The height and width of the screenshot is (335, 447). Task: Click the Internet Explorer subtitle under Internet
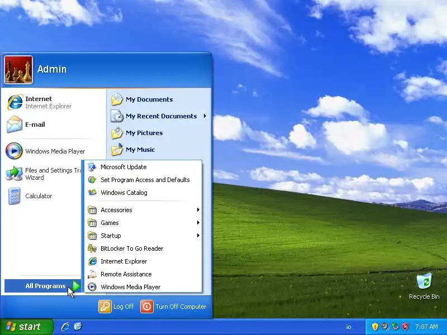click(49, 106)
